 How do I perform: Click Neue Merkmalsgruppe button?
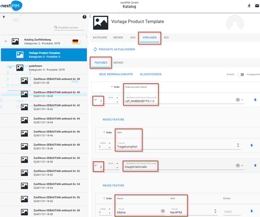[x=116, y=74]
